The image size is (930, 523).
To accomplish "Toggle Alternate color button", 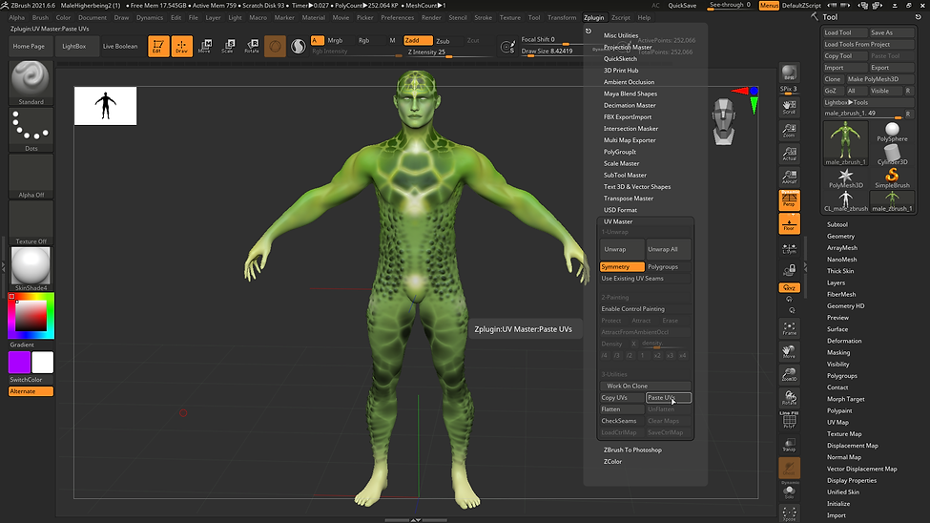I will [31, 391].
